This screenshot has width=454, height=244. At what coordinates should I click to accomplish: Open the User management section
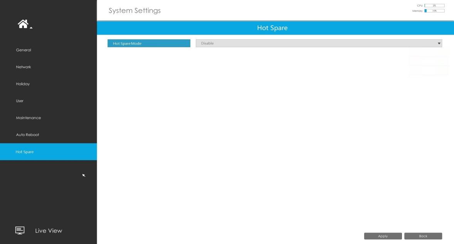coord(20,101)
